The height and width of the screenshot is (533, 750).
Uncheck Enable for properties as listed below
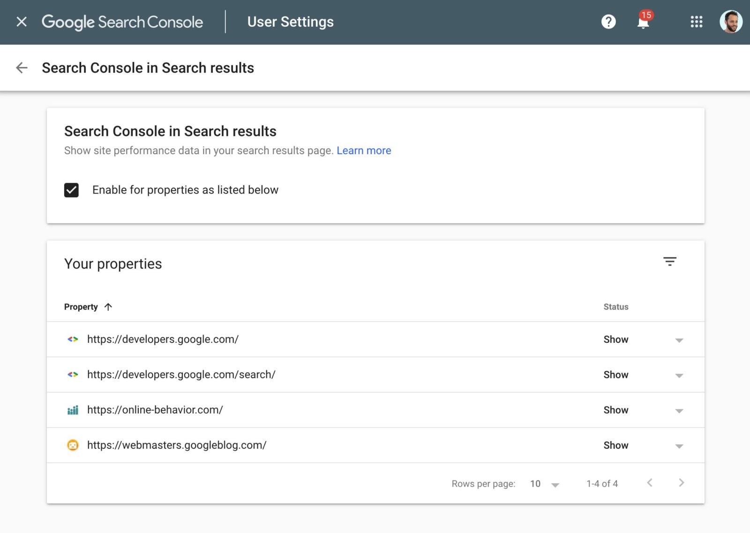coord(71,190)
